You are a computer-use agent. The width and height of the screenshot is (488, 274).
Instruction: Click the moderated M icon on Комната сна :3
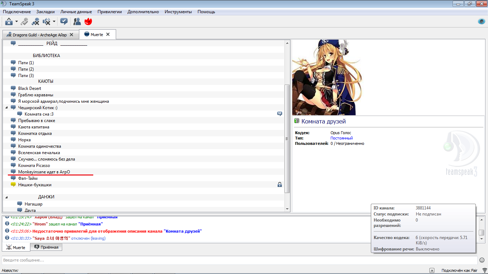[280, 114]
